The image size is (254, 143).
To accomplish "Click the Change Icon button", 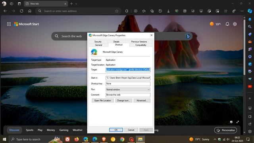I will coord(123,100).
